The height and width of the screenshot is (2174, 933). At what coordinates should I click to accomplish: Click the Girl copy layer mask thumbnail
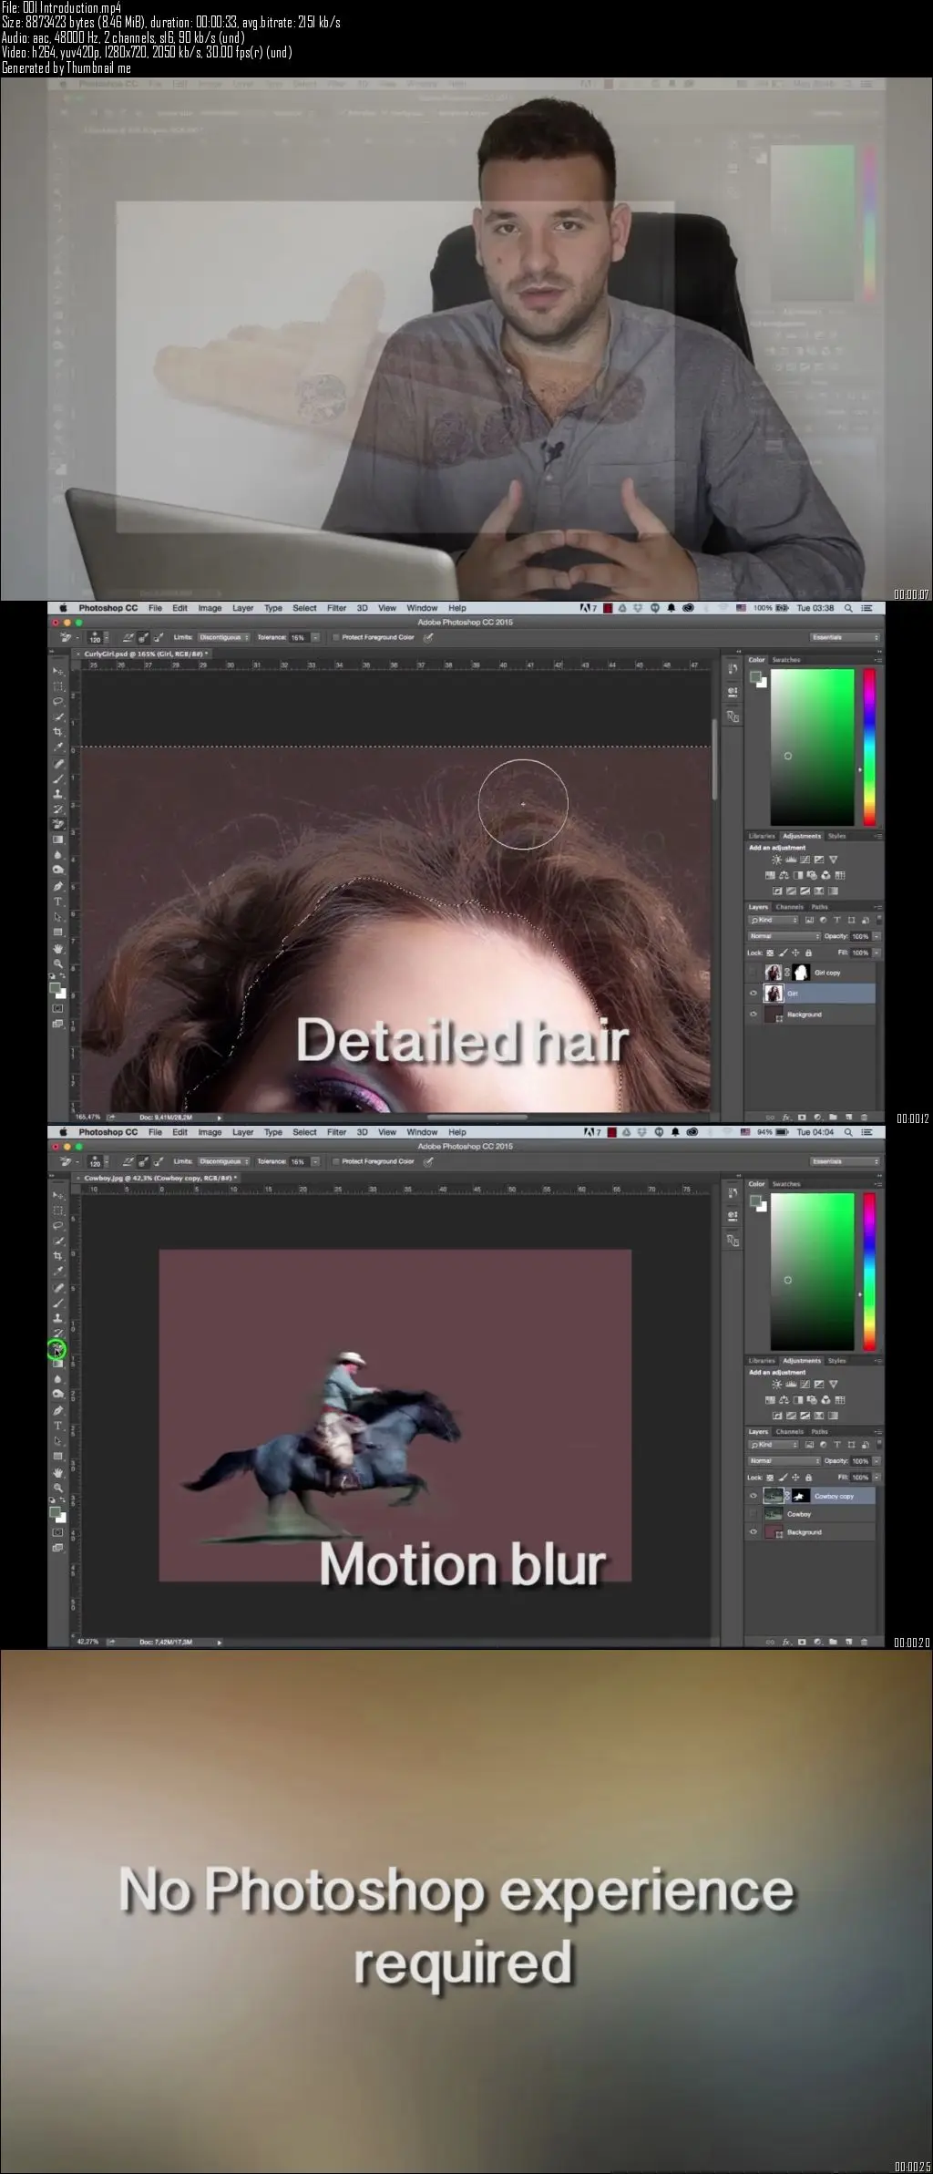(x=801, y=973)
